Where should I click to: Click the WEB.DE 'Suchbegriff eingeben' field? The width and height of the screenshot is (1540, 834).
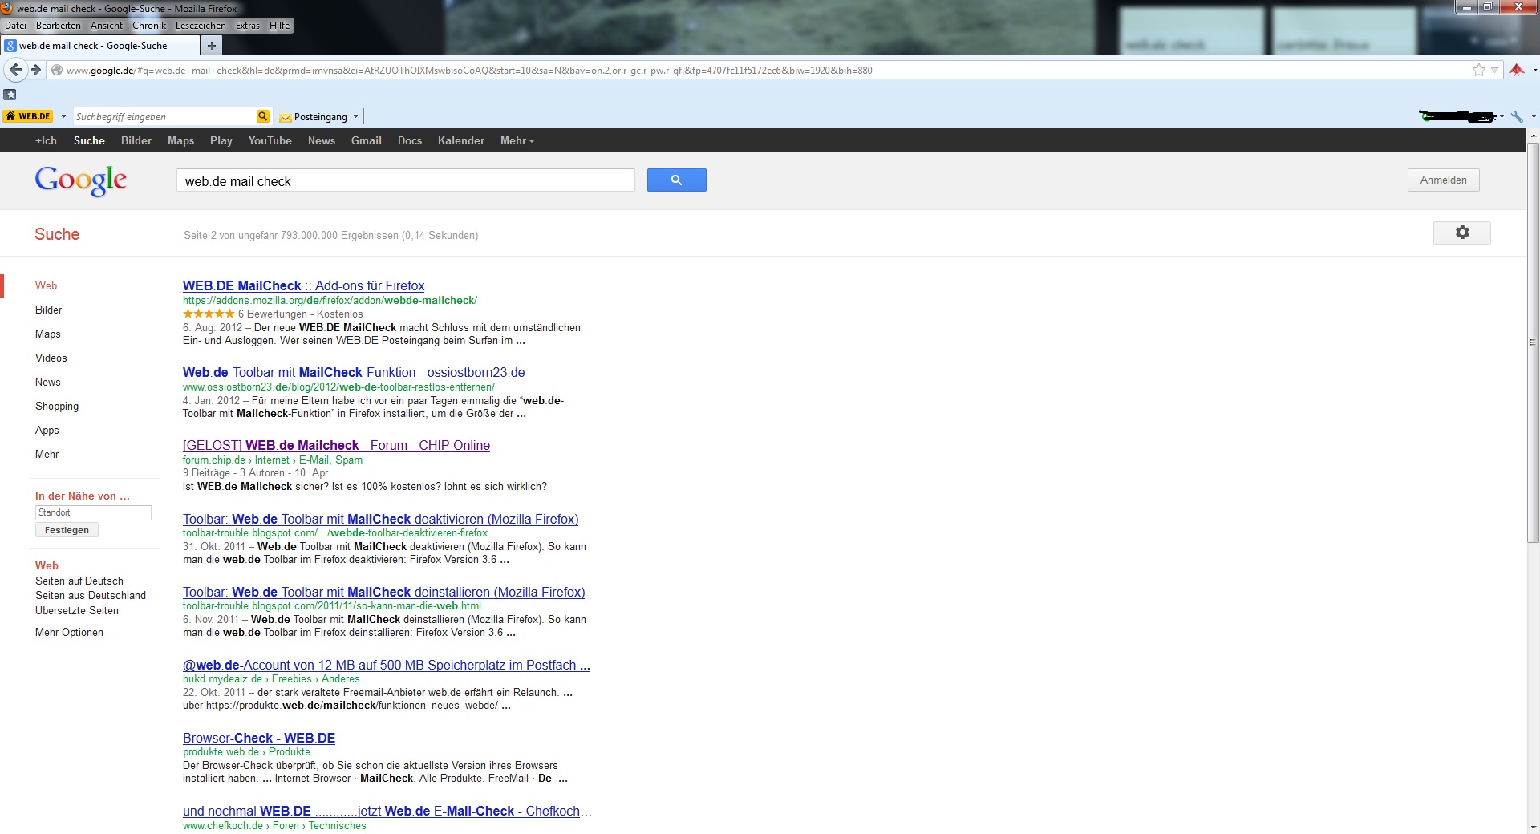(x=164, y=117)
